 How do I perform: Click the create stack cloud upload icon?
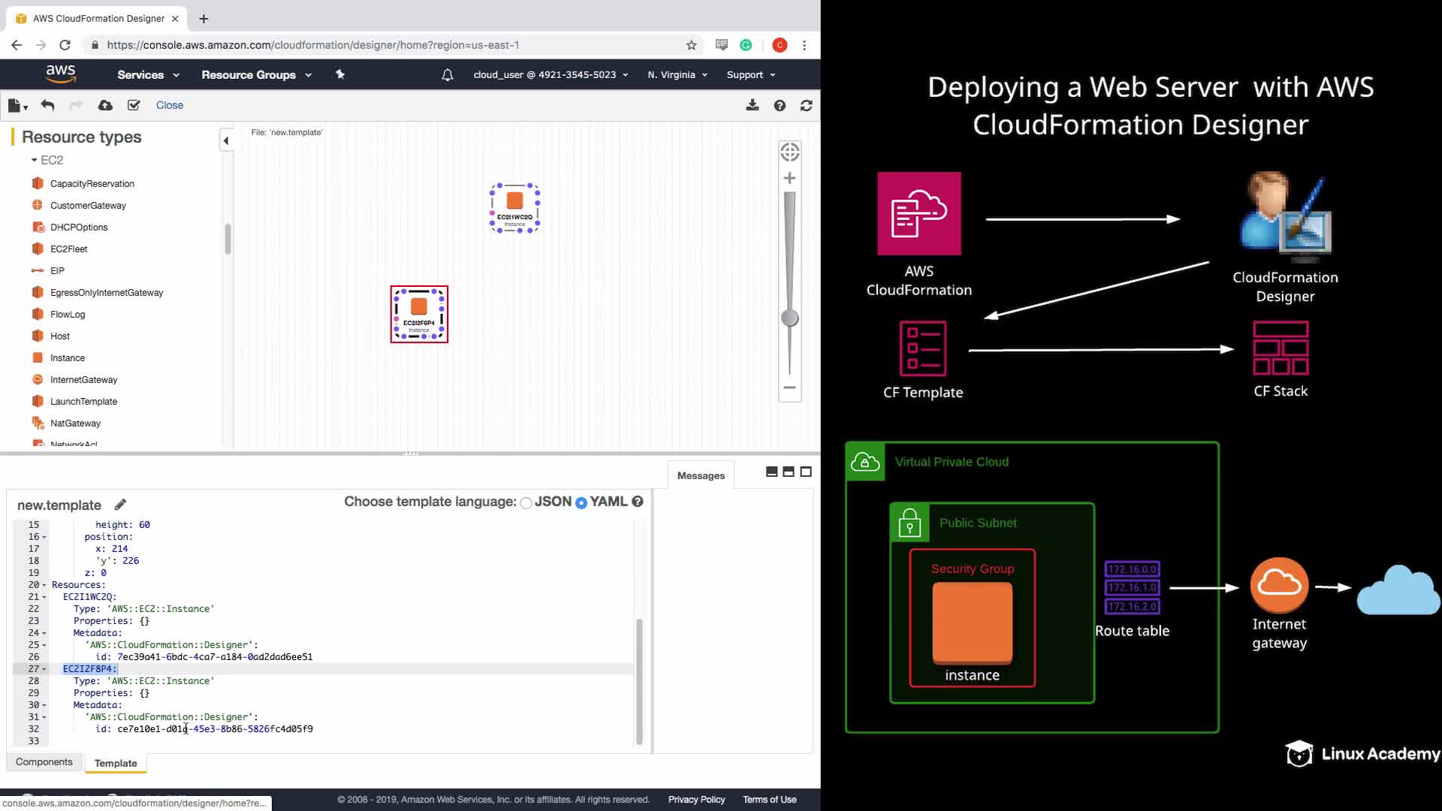[x=105, y=105]
